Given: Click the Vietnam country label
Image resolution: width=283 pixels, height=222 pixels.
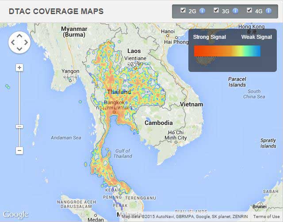Looking at the screenshot, I should [191, 104].
